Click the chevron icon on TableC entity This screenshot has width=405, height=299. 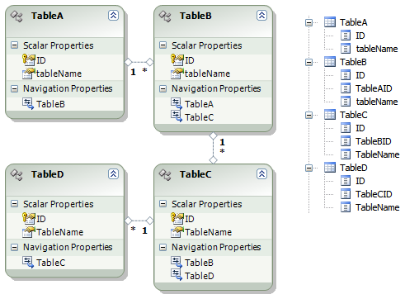pos(261,174)
